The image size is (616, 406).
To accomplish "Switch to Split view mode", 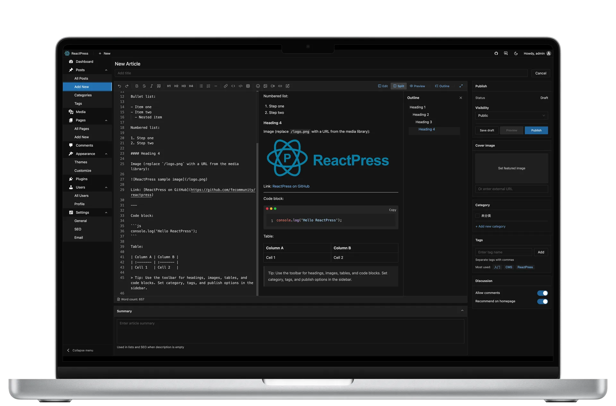I will 398,86.
